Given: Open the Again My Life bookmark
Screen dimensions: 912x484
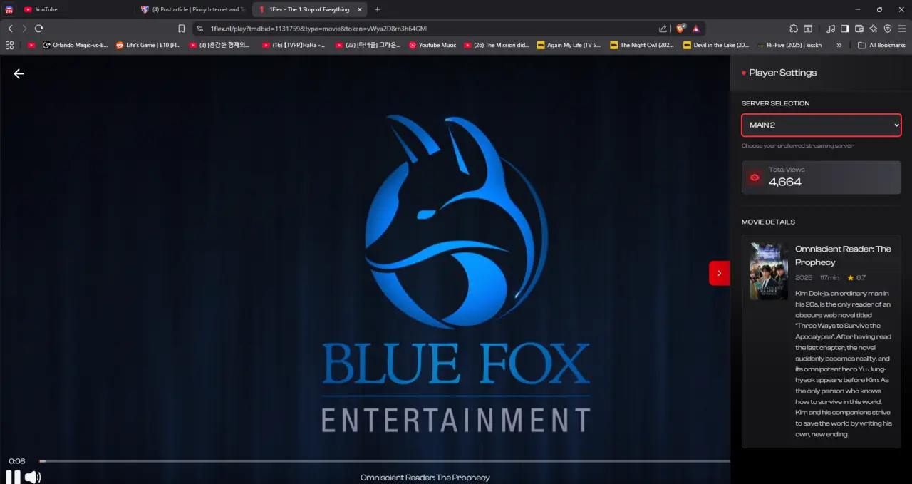Looking at the screenshot, I should click(x=569, y=45).
